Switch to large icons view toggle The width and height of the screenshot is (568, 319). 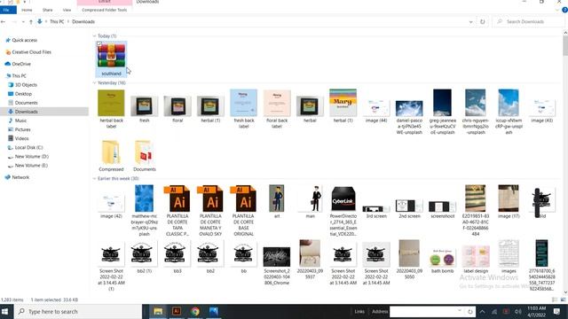click(563, 300)
